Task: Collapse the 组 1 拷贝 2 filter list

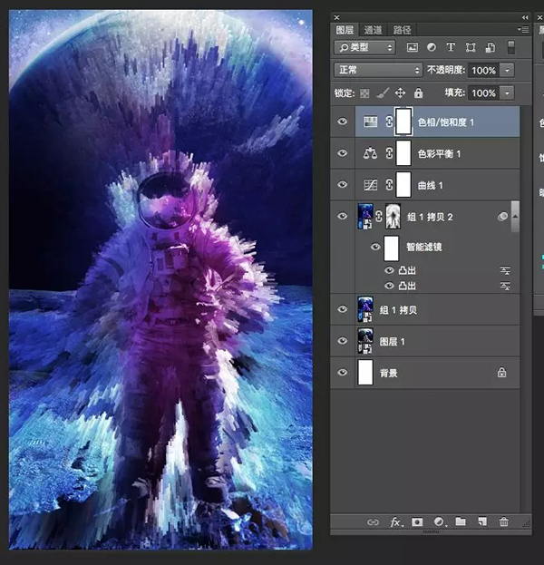Action: pos(515,216)
